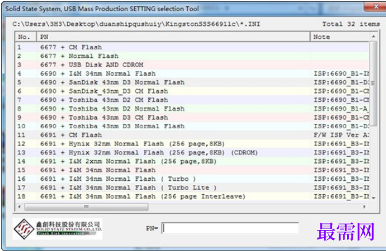
Task: Focus the PN= input field
Action: click(230, 228)
